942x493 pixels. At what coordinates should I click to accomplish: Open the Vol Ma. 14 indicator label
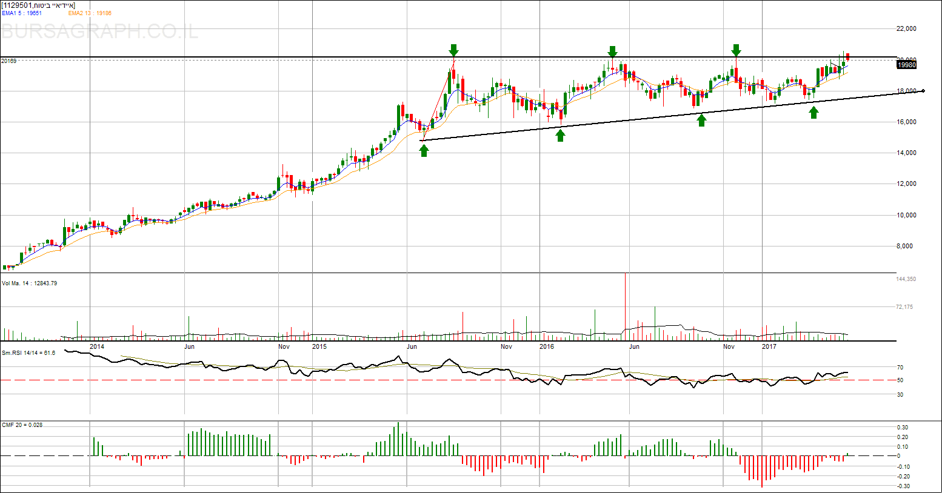[x=29, y=283]
